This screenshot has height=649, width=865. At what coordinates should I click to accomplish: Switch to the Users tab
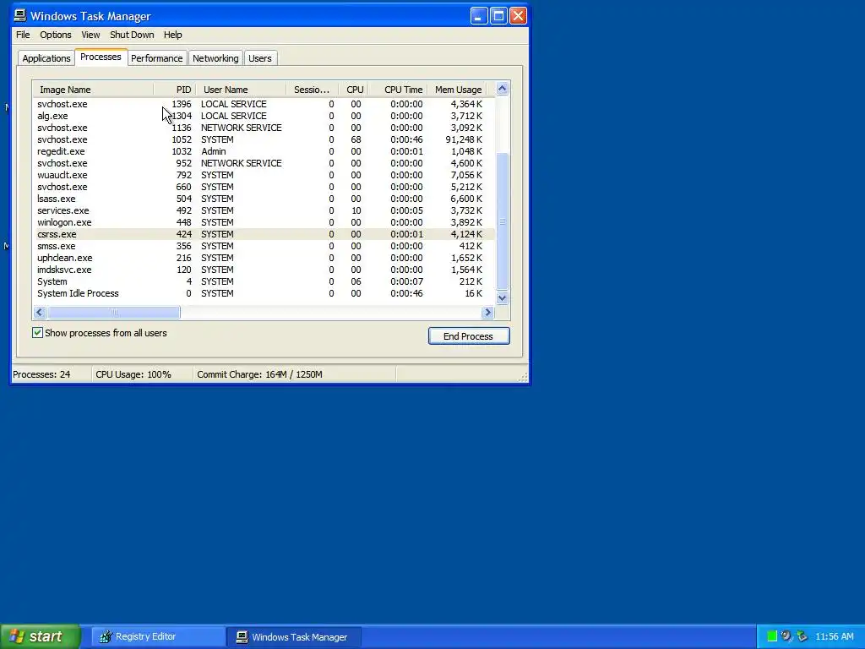[x=260, y=58]
